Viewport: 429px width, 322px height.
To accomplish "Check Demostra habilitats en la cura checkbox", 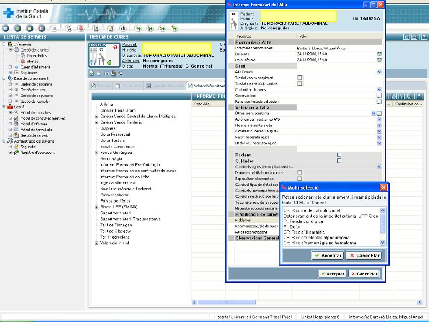I will (x=300, y=172).
